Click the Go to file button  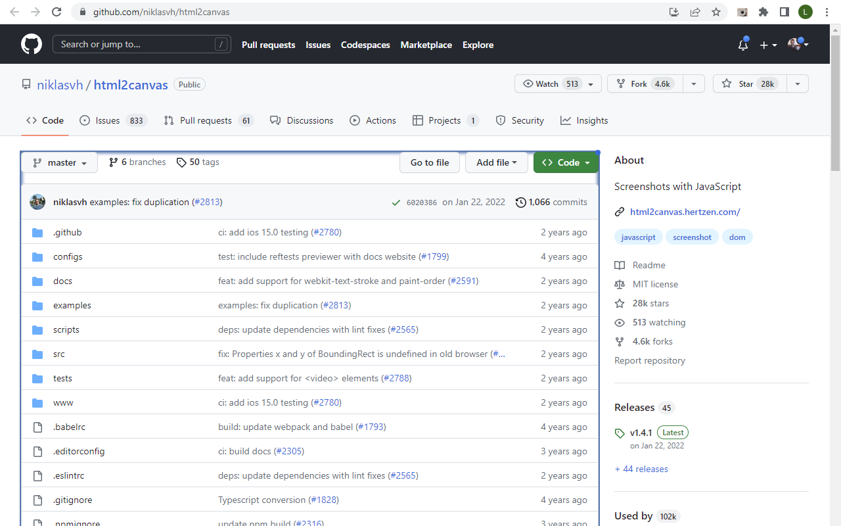pos(430,162)
